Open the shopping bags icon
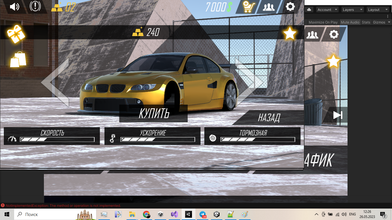 (x=18, y=59)
